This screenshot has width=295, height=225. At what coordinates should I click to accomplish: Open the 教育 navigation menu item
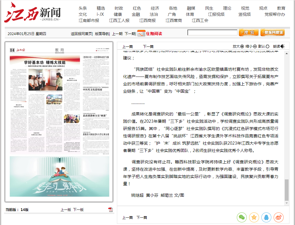point(281,8)
